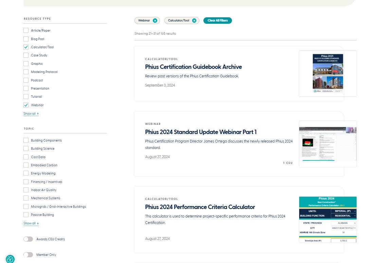Remove the Webinar filter chip
The image size is (379, 263).
pyautogui.click(x=156, y=20)
